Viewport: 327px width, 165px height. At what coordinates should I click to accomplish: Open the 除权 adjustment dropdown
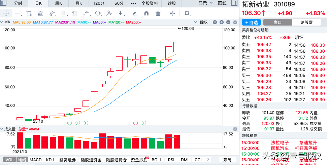coord(201,22)
